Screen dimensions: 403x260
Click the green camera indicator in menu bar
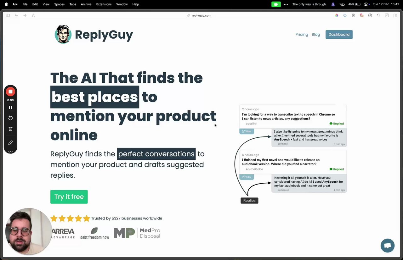coord(276,4)
